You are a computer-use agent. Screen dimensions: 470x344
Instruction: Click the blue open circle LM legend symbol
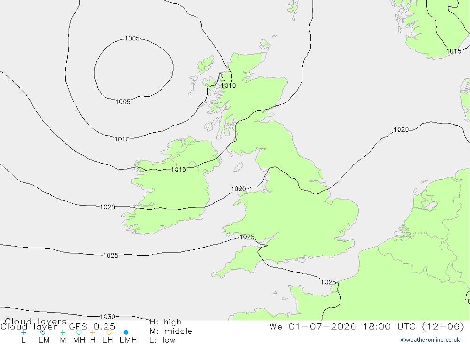point(43,332)
